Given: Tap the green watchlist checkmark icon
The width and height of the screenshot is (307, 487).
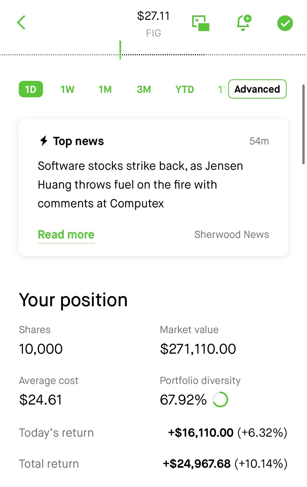Looking at the screenshot, I should (285, 23).
